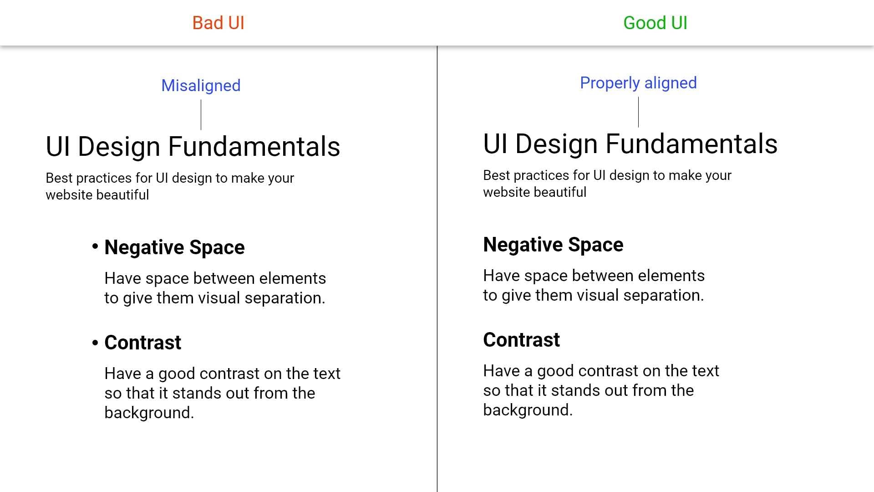Select the bulleted "Negative Space" heading

pos(174,247)
